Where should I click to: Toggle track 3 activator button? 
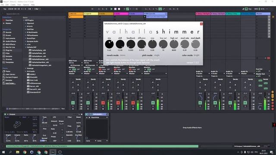103,103
